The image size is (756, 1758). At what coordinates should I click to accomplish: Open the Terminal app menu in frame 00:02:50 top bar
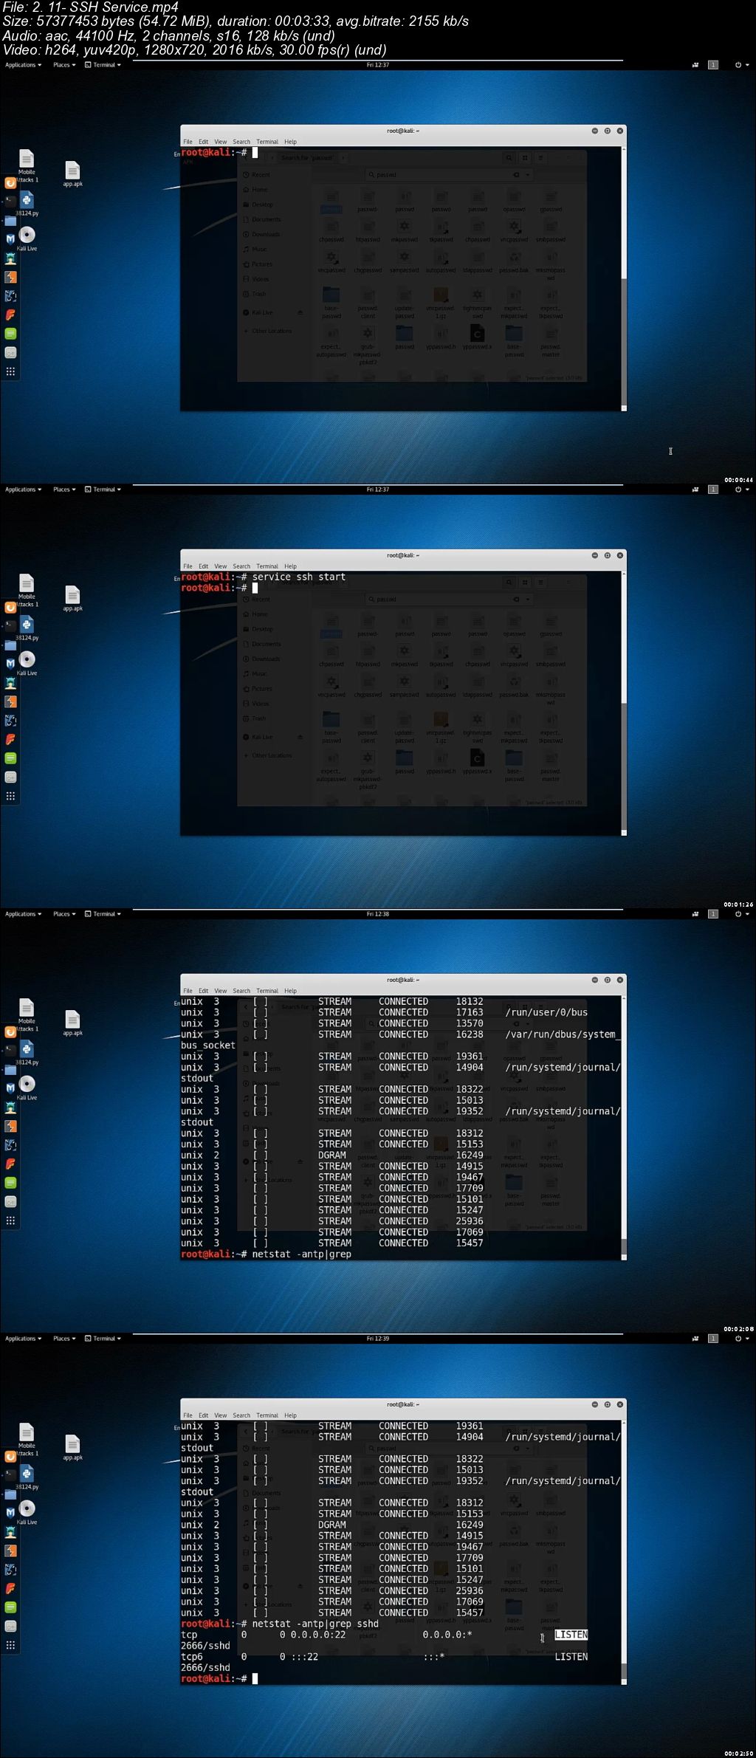pos(103,1339)
